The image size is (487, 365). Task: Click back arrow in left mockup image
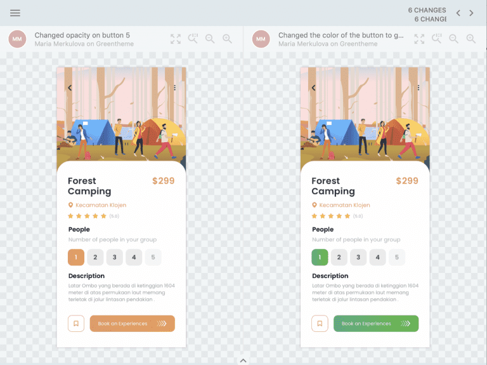click(70, 88)
